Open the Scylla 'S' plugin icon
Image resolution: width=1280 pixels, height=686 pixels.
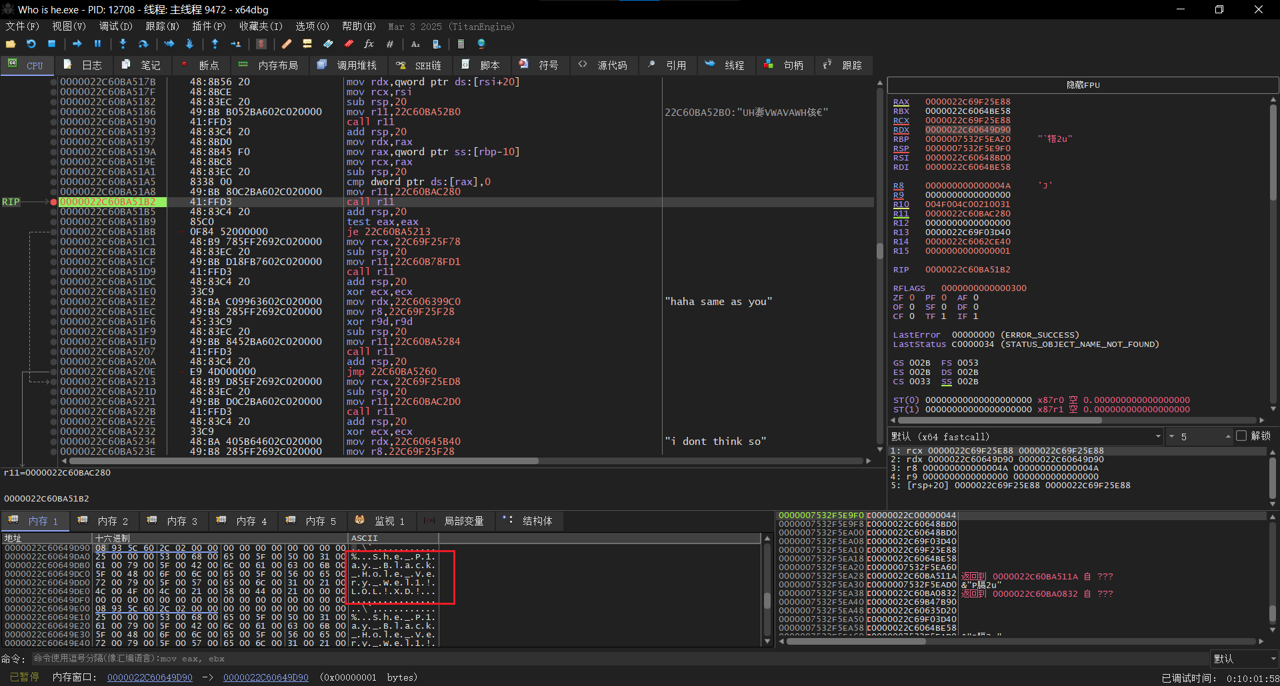261,44
